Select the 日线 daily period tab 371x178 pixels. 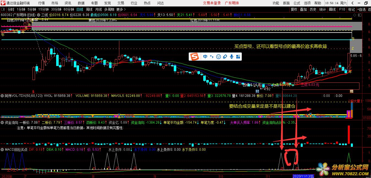tap(80, 9)
